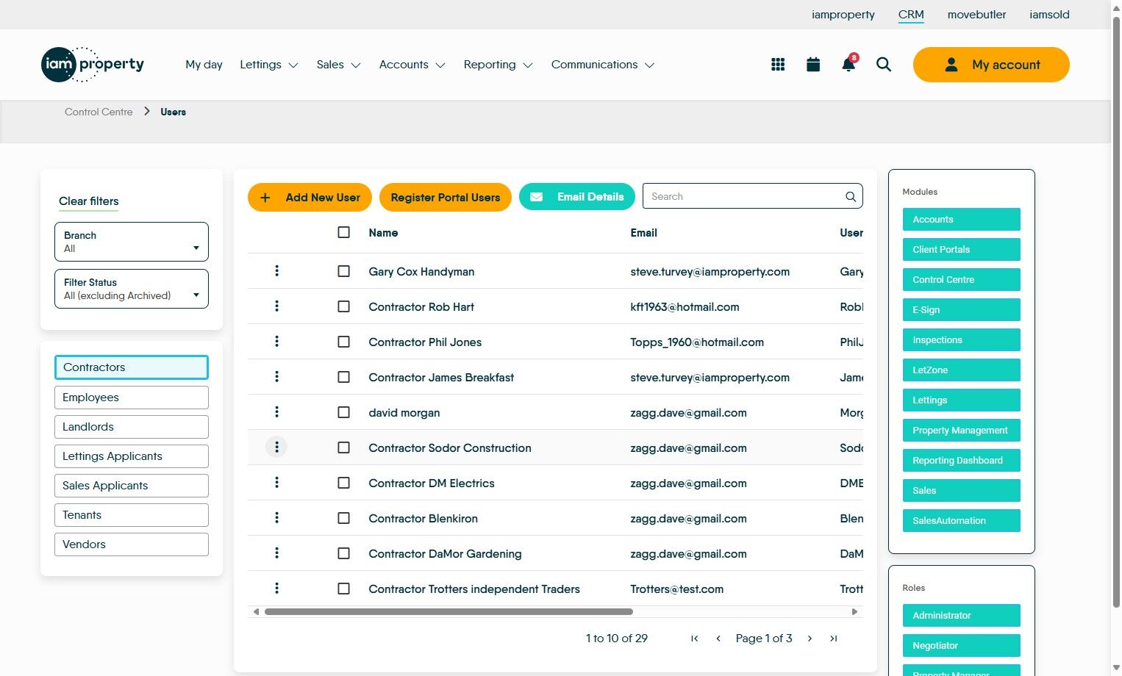The height and width of the screenshot is (676, 1122).
Task: Tick the checkbox for Contractor DM Electrics
Action: (x=343, y=483)
